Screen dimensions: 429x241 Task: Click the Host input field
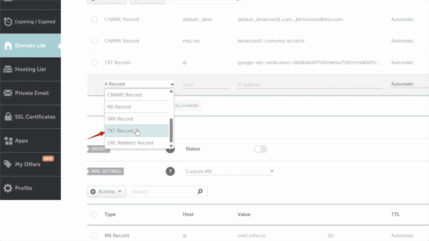(206, 85)
